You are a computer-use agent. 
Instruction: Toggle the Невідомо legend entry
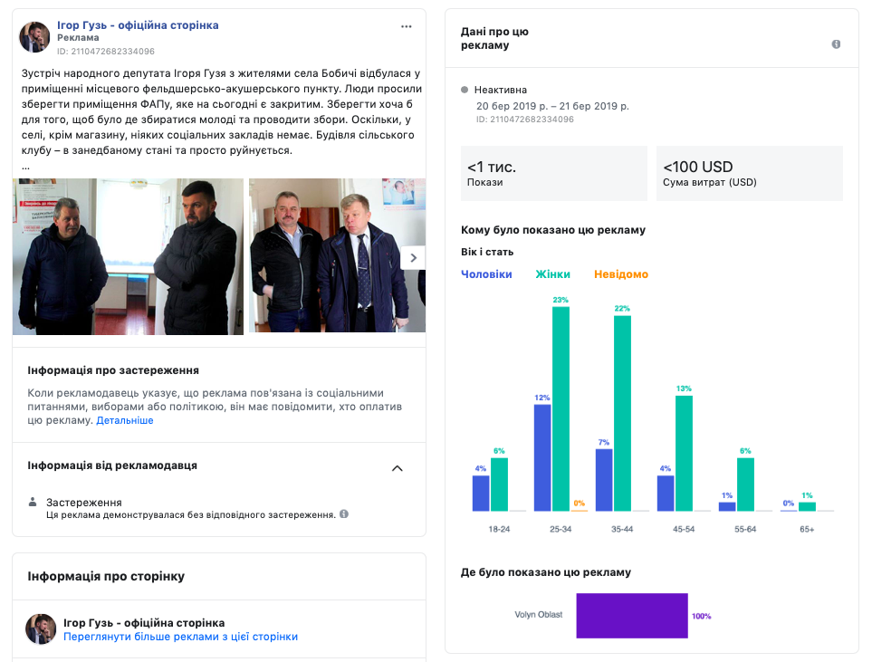pos(620,274)
